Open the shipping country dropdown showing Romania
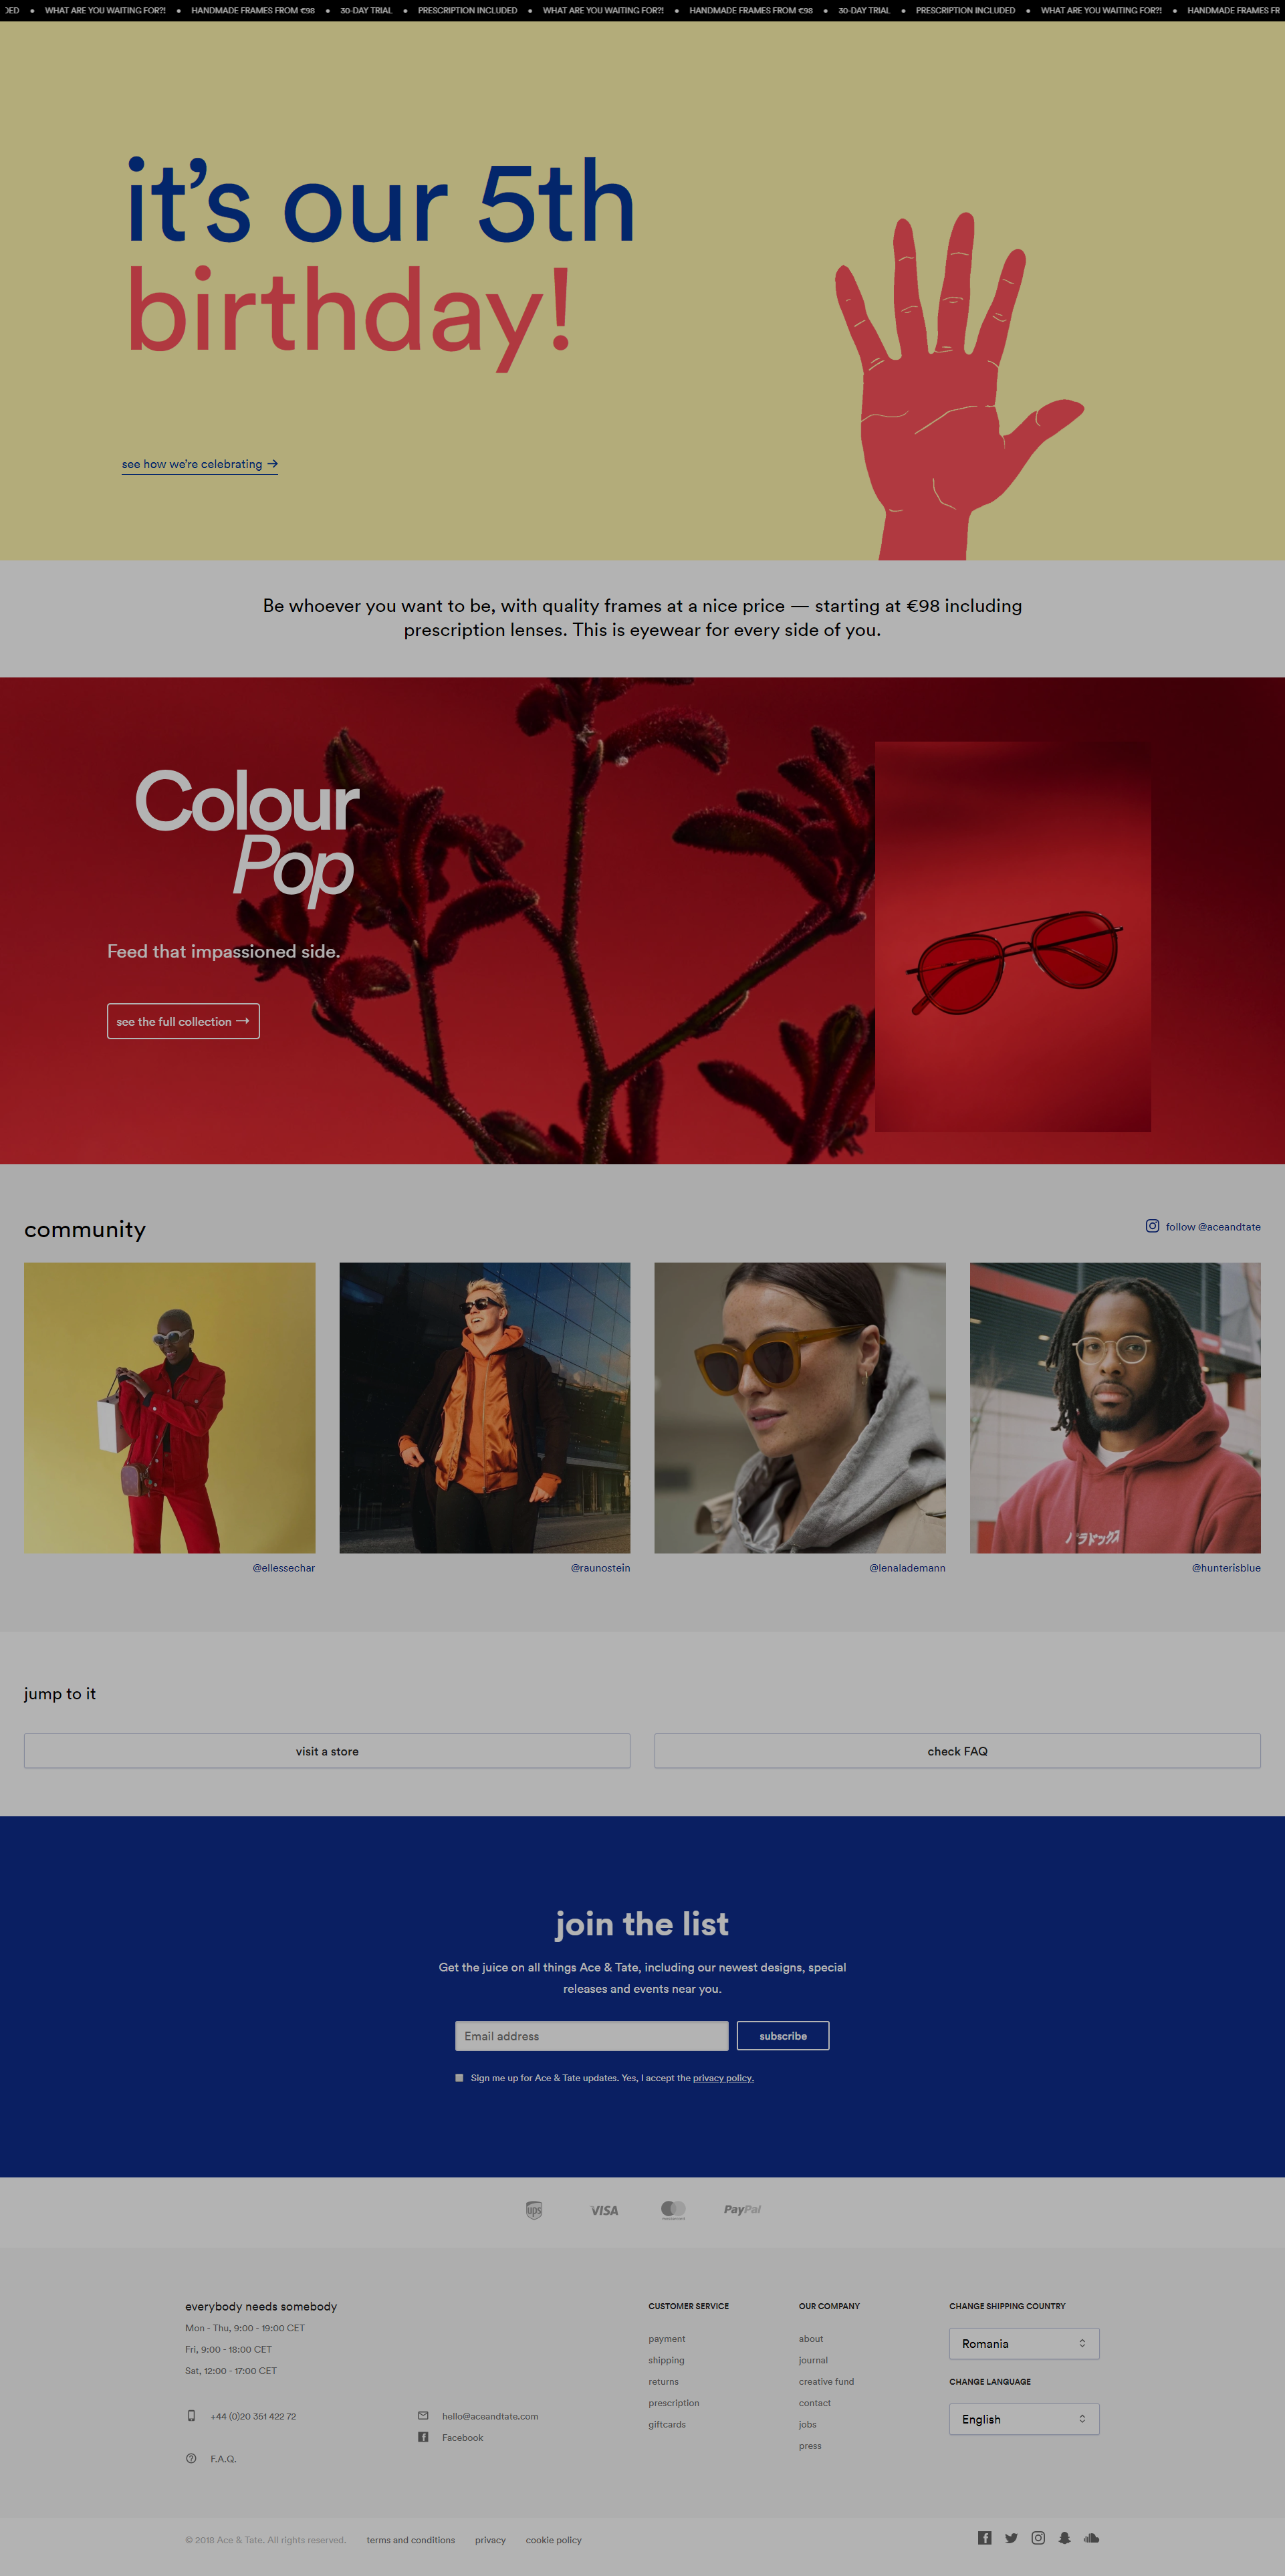This screenshot has height=2576, width=1285. pos(1023,2343)
